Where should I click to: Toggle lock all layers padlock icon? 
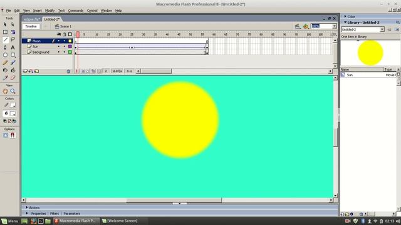65,34
